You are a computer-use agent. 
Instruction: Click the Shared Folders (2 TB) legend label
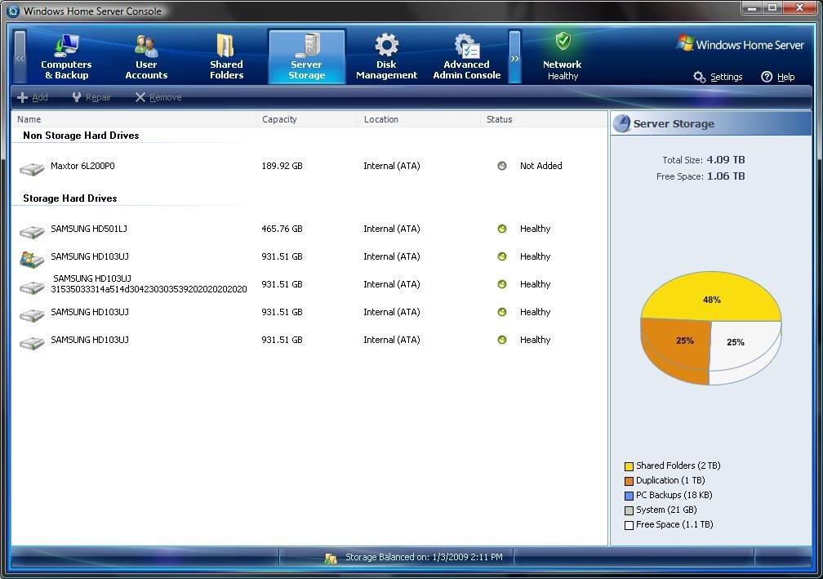point(678,465)
